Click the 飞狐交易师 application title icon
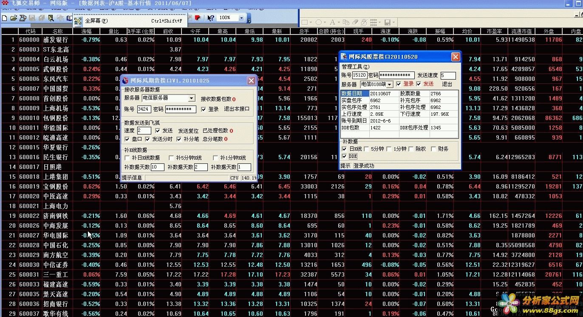Screen dimensions: 583x317 [x=5, y=3]
